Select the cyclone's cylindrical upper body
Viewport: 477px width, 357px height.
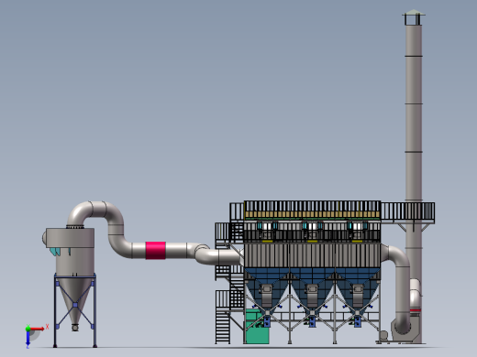pyautogui.click(x=70, y=238)
